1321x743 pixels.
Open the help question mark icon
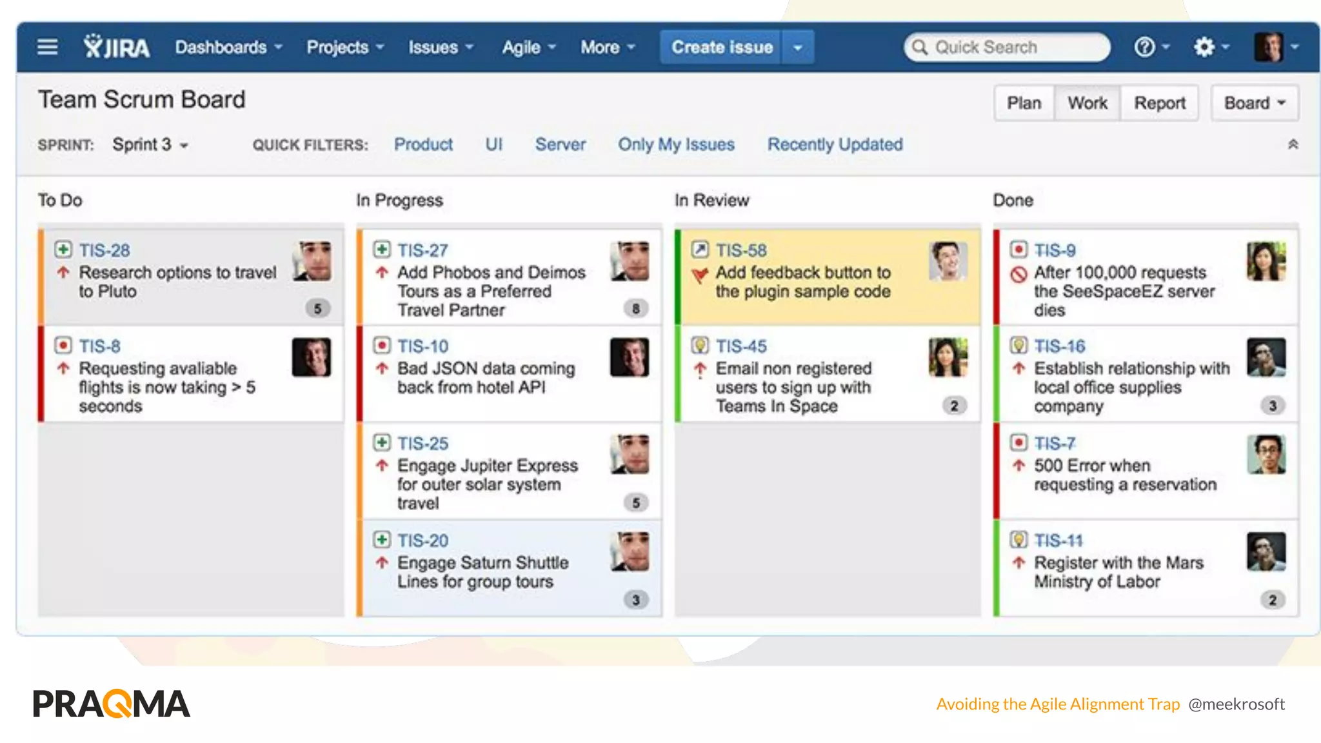[x=1144, y=47]
